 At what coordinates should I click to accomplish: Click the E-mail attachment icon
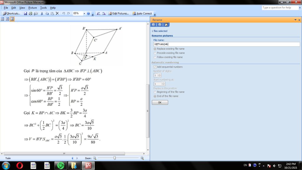[x=36, y=14]
